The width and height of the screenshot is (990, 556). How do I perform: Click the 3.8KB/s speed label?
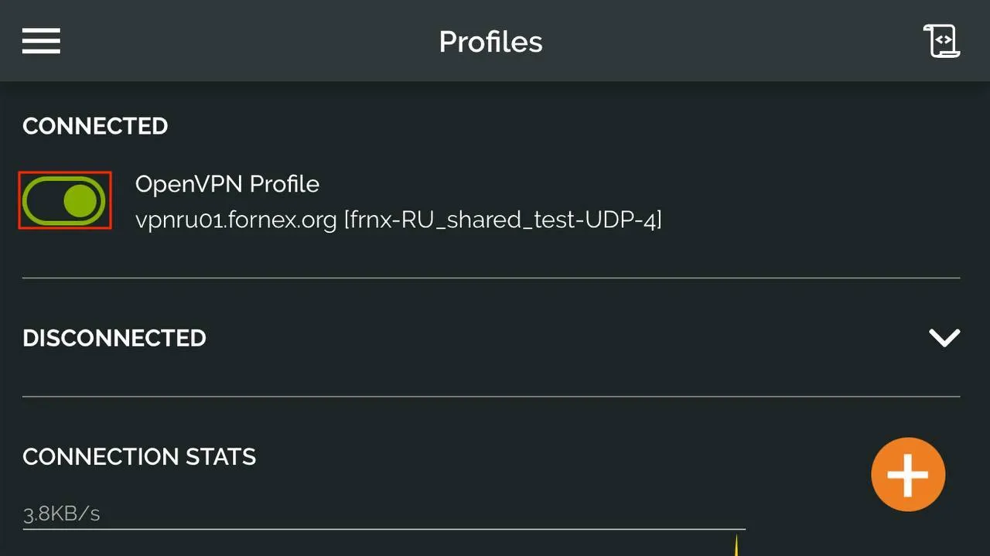[61, 513]
